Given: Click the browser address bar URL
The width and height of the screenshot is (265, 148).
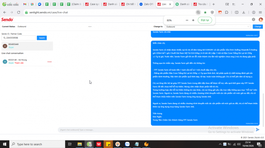Looking at the screenshot, I should click(49, 12).
